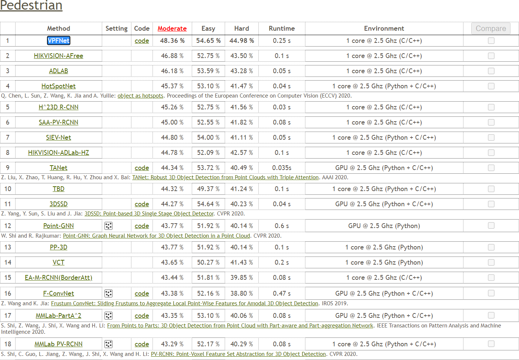The width and height of the screenshot is (519, 360).
Task: Open the H^23D R-CNN method entry
Action: 58,107
